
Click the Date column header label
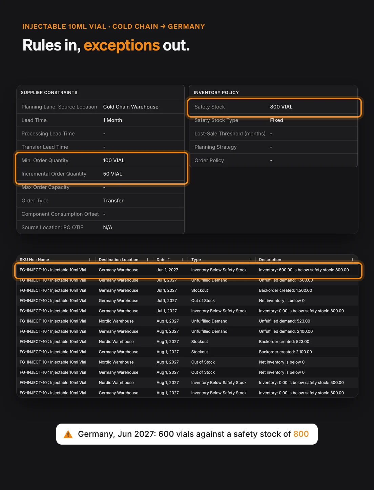pyautogui.click(x=161, y=260)
